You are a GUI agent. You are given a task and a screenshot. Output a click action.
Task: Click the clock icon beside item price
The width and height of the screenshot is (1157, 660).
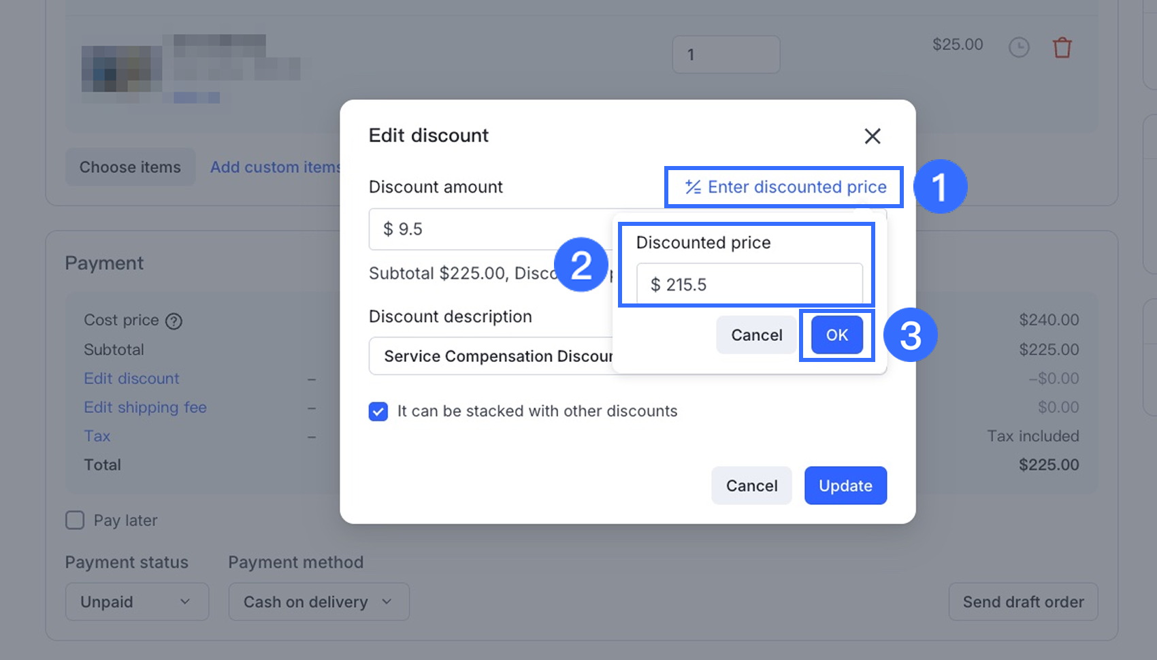pyautogui.click(x=1018, y=48)
